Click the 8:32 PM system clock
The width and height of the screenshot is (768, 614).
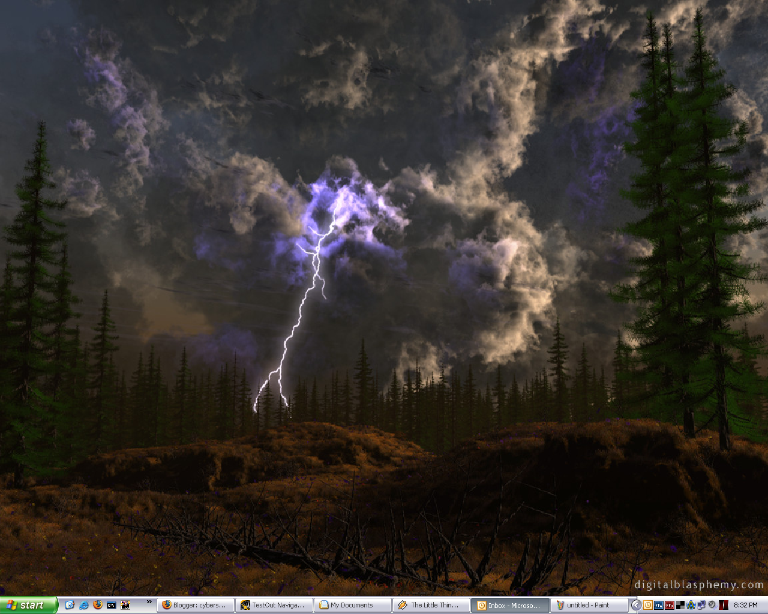point(746,605)
